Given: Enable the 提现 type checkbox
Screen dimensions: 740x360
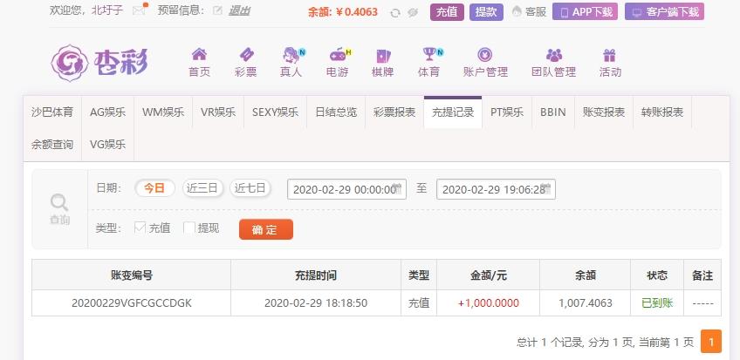Looking at the screenshot, I should 189,228.
